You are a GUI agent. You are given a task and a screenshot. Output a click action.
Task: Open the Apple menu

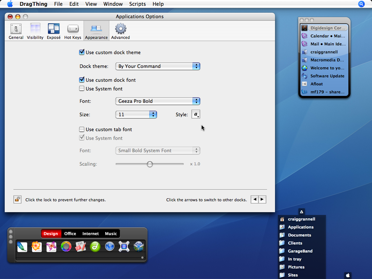pyautogui.click(x=10, y=4)
